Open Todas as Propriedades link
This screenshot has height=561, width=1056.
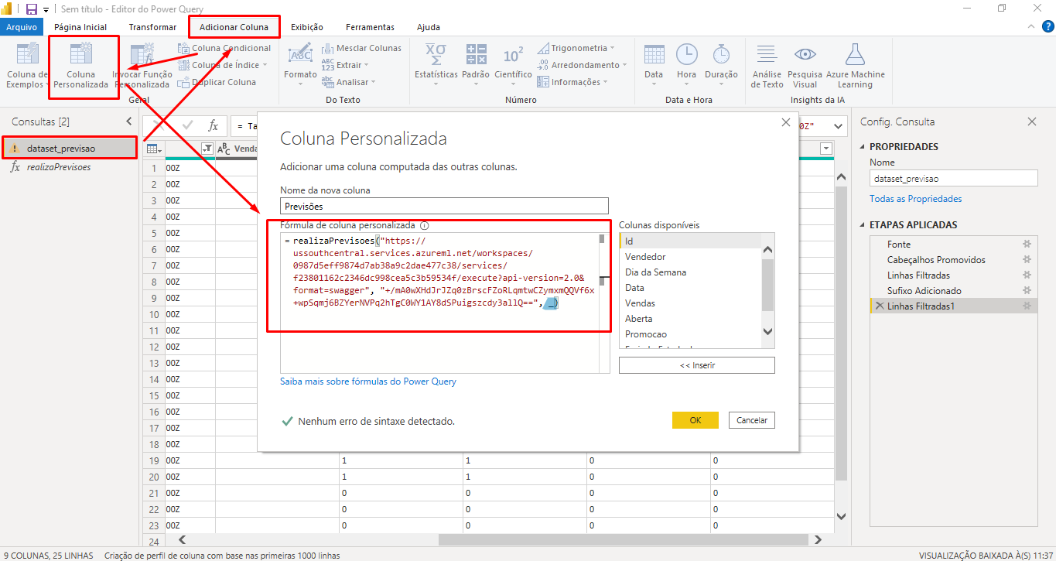click(x=916, y=199)
